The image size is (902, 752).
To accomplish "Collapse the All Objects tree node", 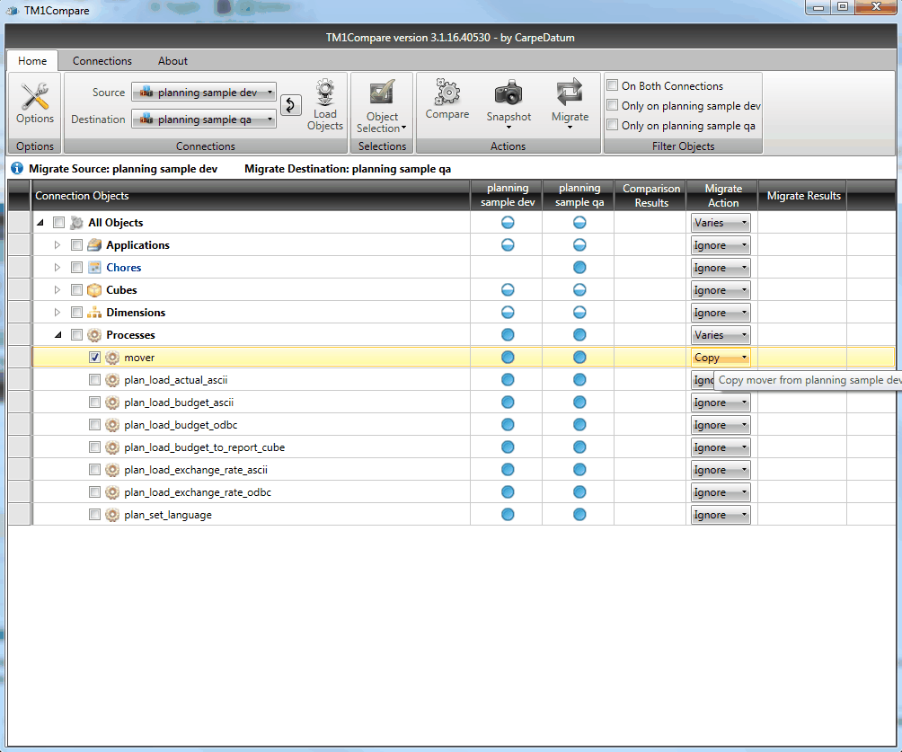I will coord(40,223).
